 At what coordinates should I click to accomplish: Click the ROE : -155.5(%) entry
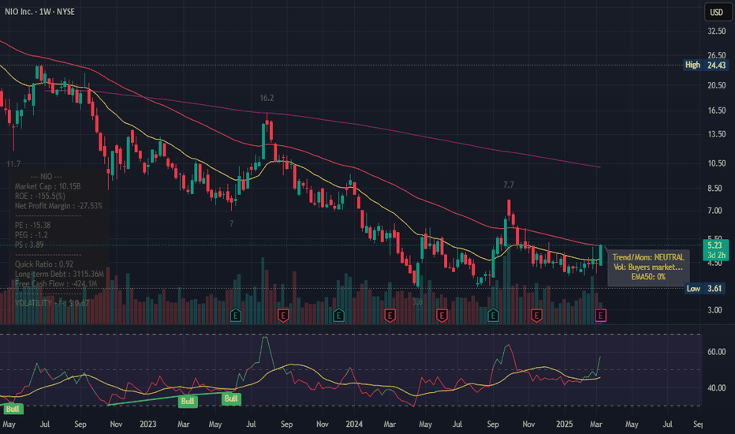[x=40, y=196]
